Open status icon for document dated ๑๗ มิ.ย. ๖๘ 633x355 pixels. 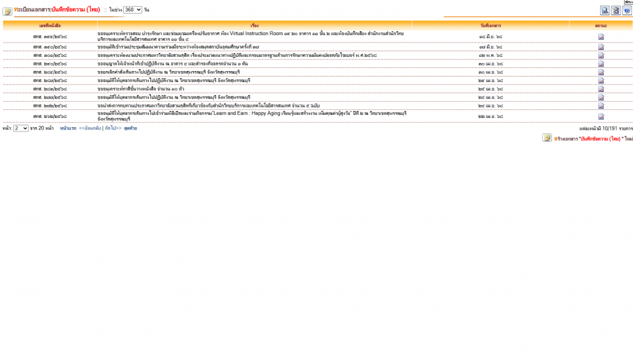pyautogui.click(x=601, y=46)
